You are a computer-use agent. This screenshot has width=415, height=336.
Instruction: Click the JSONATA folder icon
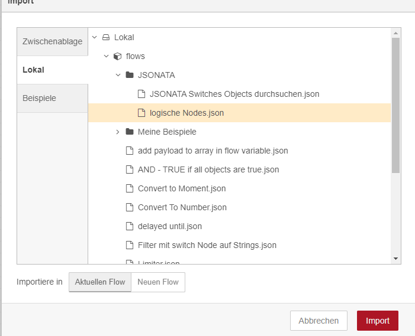(x=130, y=75)
